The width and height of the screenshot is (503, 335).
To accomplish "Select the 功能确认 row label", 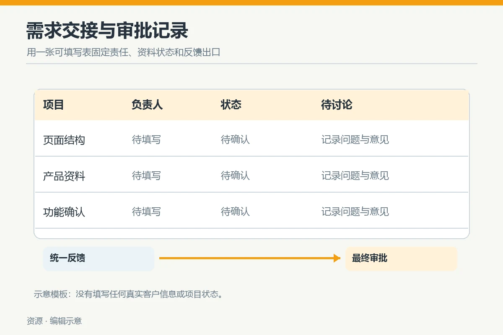I will (64, 212).
